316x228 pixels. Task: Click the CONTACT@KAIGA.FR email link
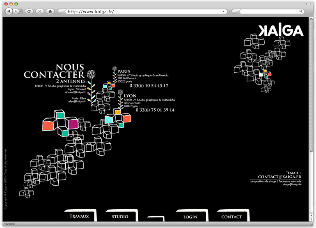tap(279, 177)
